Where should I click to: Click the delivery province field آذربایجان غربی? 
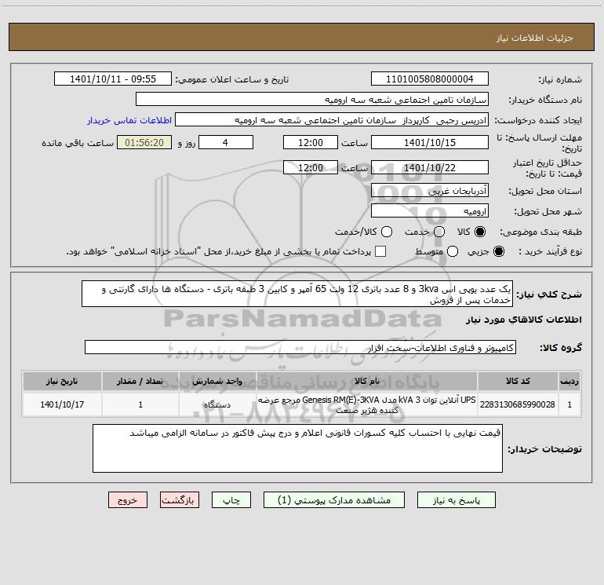point(430,191)
